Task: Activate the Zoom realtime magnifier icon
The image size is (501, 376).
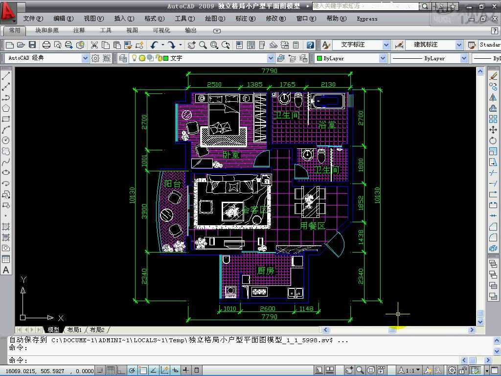Action: (203, 45)
